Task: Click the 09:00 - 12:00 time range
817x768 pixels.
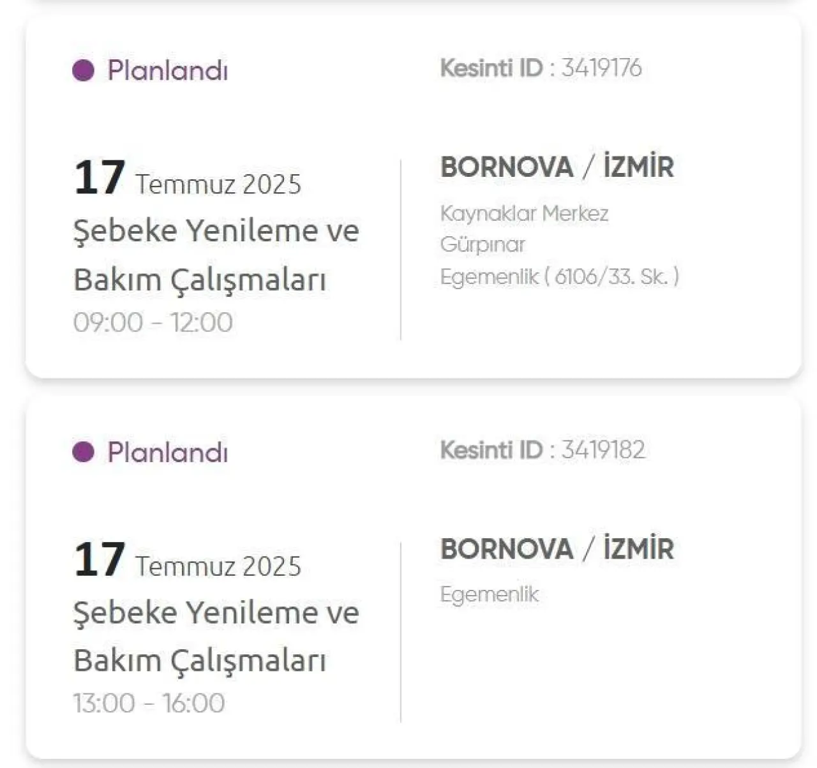Action: (x=153, y=322)
